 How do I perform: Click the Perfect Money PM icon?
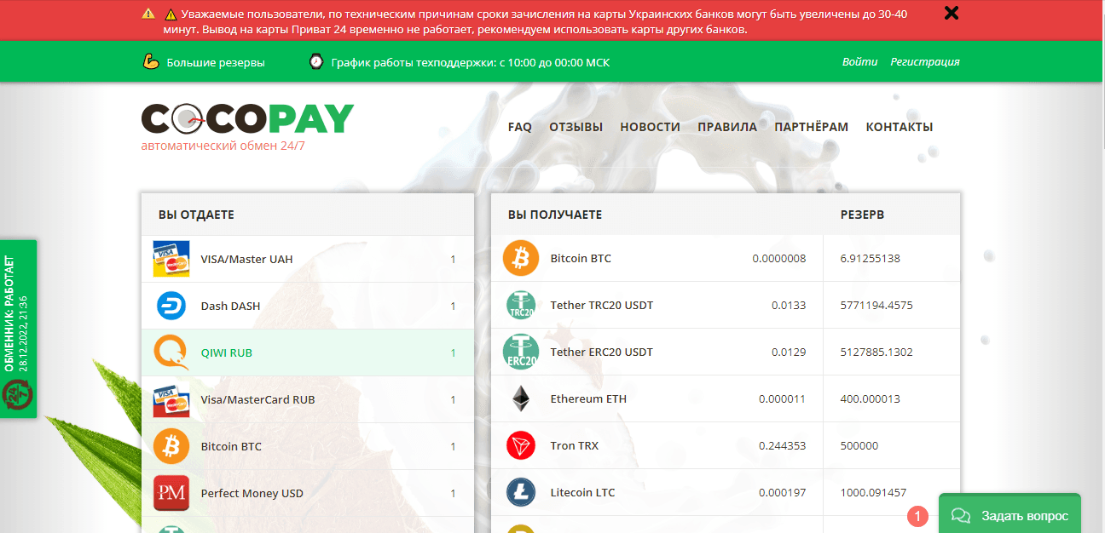click(171, 493)
